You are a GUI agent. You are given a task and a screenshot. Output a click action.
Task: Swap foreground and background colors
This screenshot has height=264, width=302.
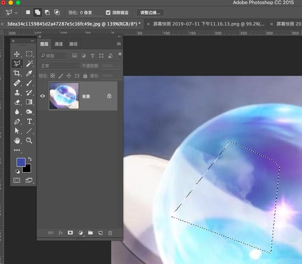[30, 159]
